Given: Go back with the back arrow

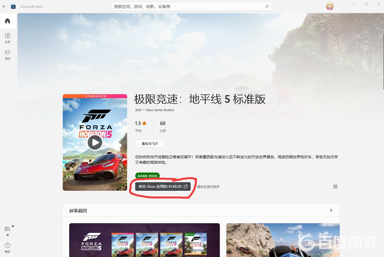Looking at the screenshot, I should pyautogui.click(x=4, y=6).
